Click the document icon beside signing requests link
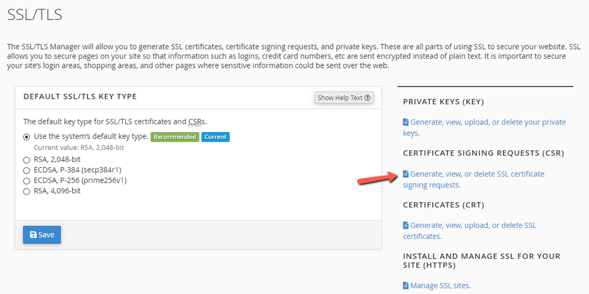The image size is (589, 294). coord(406,174)
